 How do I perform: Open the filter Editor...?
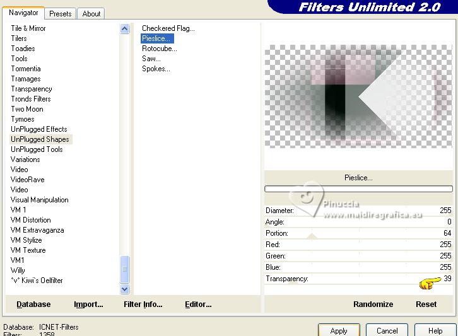coord(198,304)
